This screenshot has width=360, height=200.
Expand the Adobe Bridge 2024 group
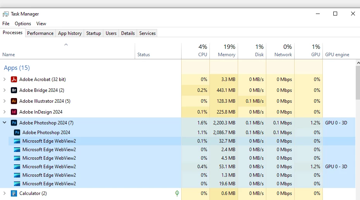(x=4, y=90)
